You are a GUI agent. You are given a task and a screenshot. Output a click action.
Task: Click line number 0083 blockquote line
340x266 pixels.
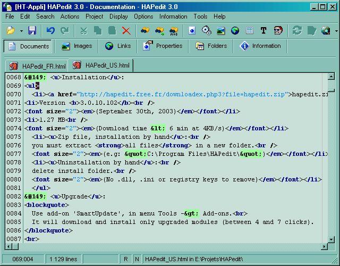14,205
